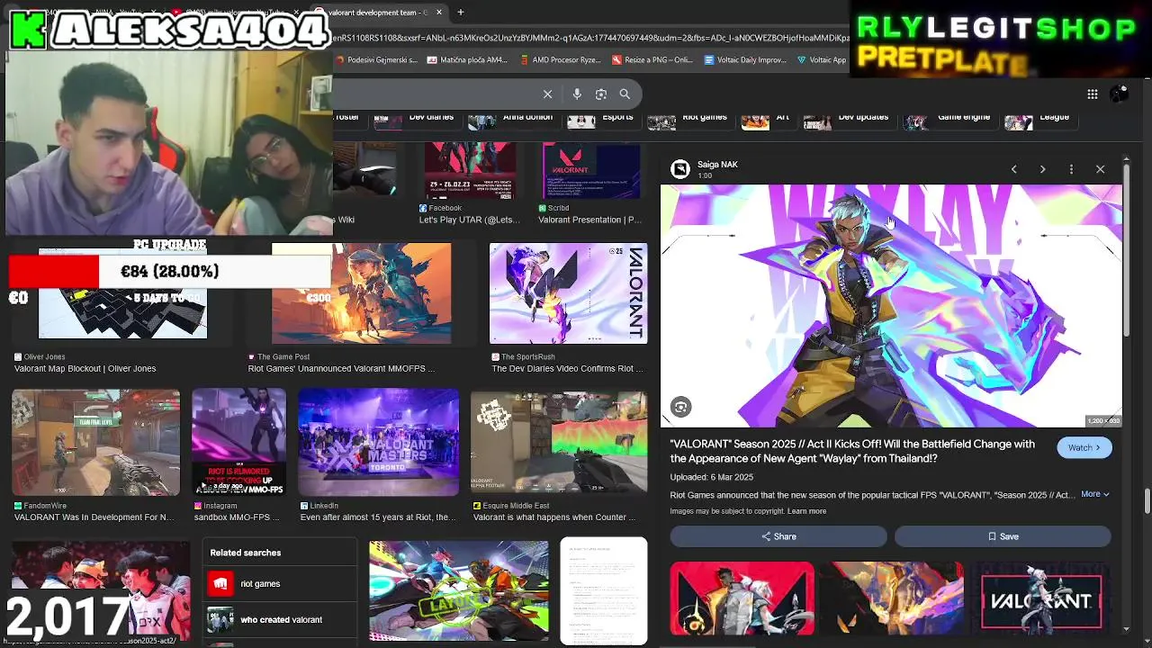This screenshot has width=1152, height=648.
Task: Open red Valorant agents related thumbnail
Action: [742, 598]
